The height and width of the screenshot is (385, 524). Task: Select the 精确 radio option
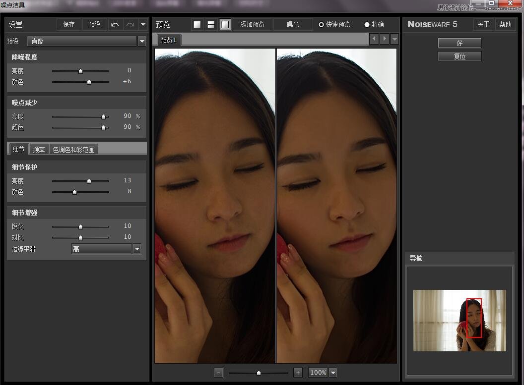click(367, 24)
